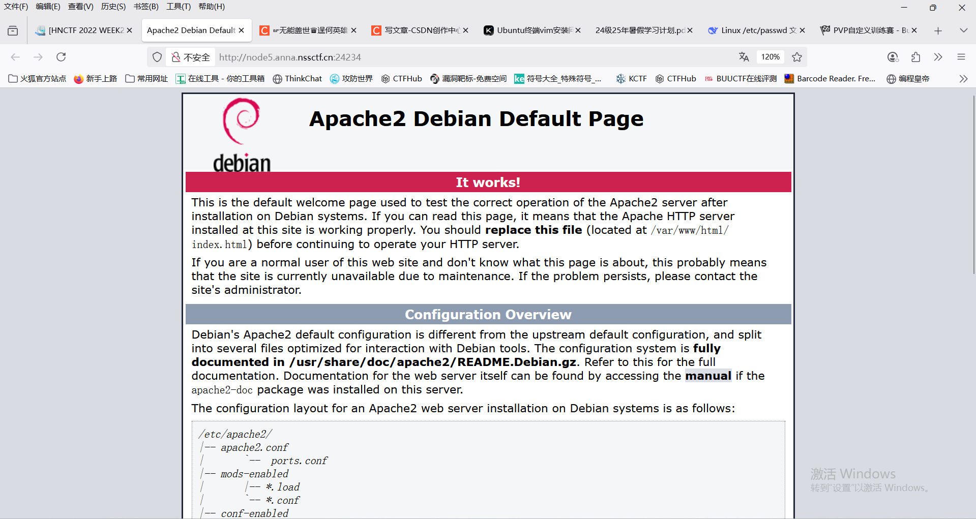Image resolution: width=976 pixels, height=519 pixels.
Task: Click the insecure connection padlock icon
Action: point(175,57)
